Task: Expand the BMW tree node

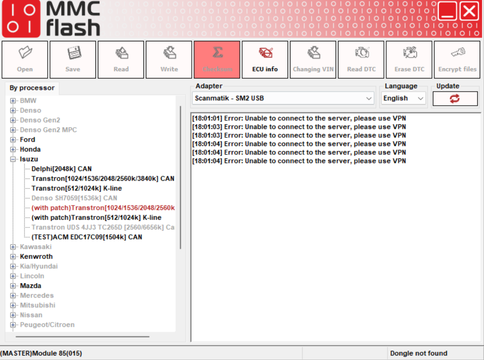Action: pos(13,101)
